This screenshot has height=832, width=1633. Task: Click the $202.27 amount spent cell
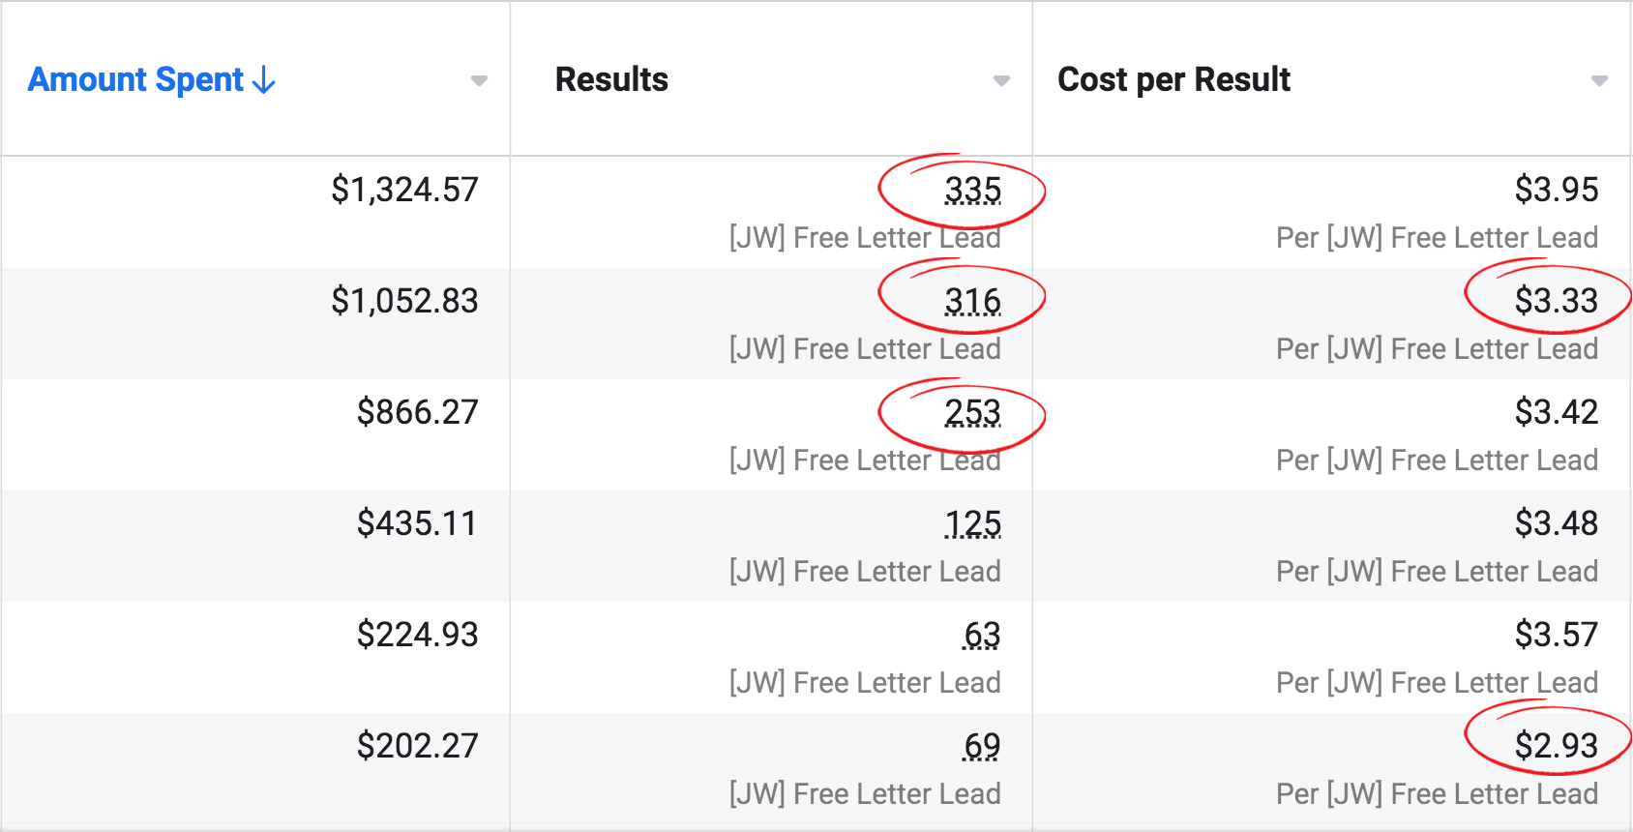[x=417, y=746]
